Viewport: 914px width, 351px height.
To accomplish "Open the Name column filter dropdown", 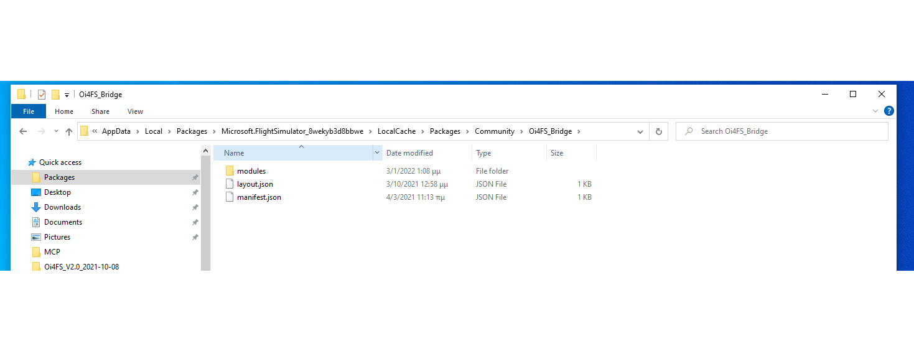I will 376,153.
